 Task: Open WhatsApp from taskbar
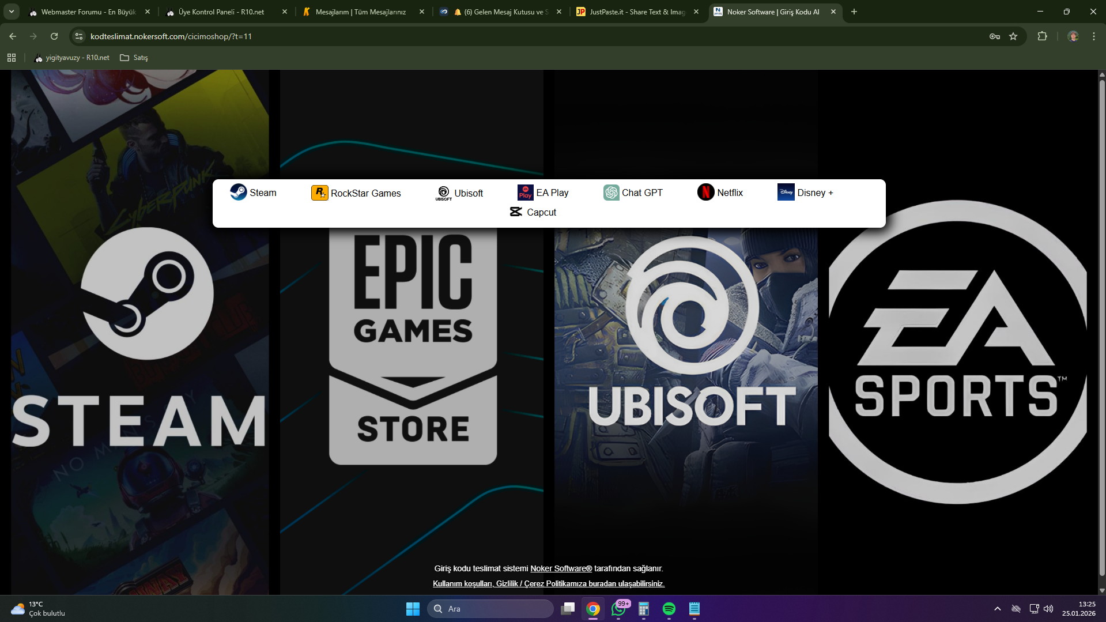(618, 609)
